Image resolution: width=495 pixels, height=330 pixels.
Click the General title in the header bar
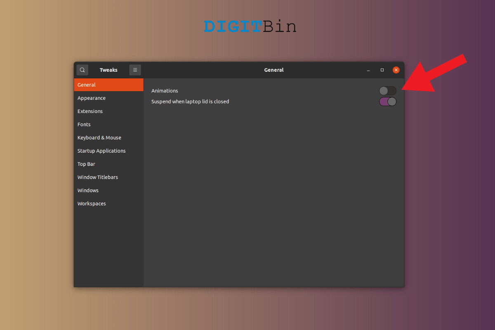coord(273,70)
